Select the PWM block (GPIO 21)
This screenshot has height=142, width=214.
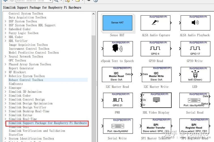pyautogui.click(x=118, y=100)
